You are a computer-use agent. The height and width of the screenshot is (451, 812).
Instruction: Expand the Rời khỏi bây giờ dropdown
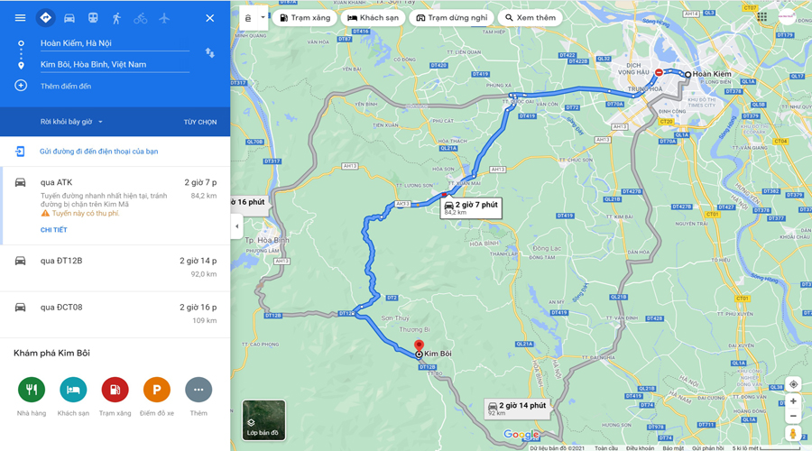coord(71,122)
